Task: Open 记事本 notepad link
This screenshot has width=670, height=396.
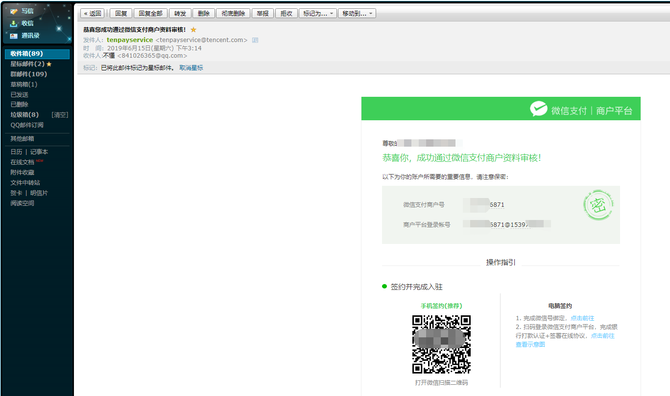Action: pyautogui.click(x=39, y=152)
